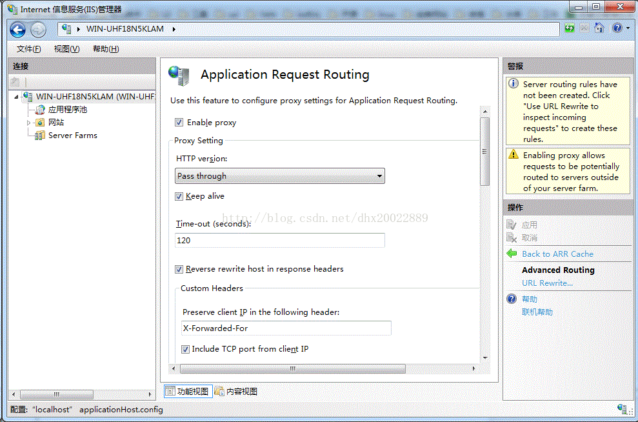Click vertical scrollbar down arrow in settings
The image size is (638, 422).
tap(485, 358)
